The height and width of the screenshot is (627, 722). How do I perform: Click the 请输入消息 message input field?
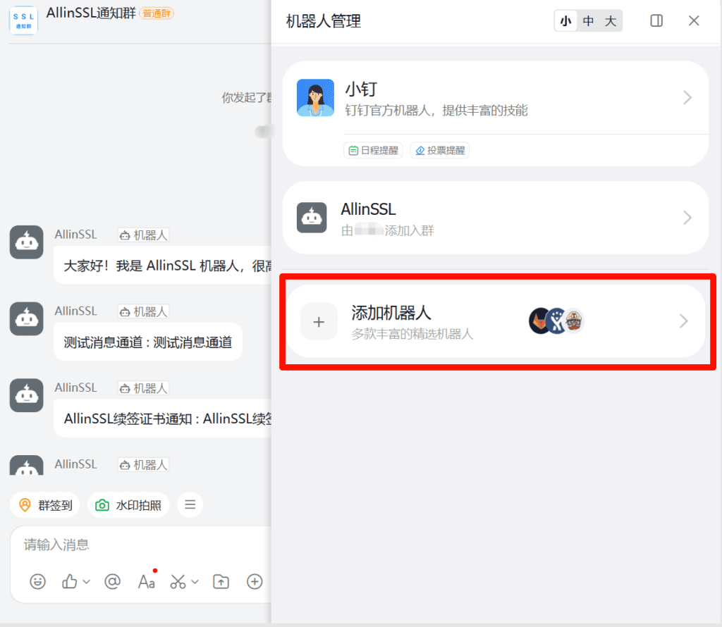[x=141, y=545]
